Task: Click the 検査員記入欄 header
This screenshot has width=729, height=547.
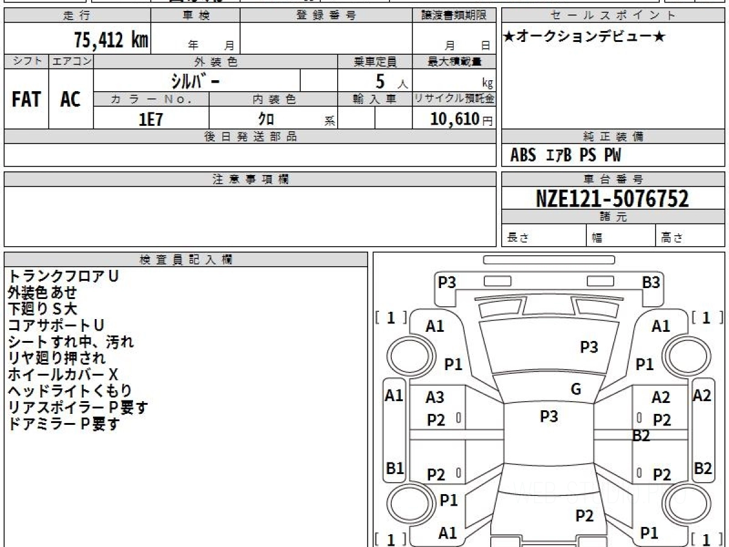Action: pyautogui.click(x=186, y=260)
